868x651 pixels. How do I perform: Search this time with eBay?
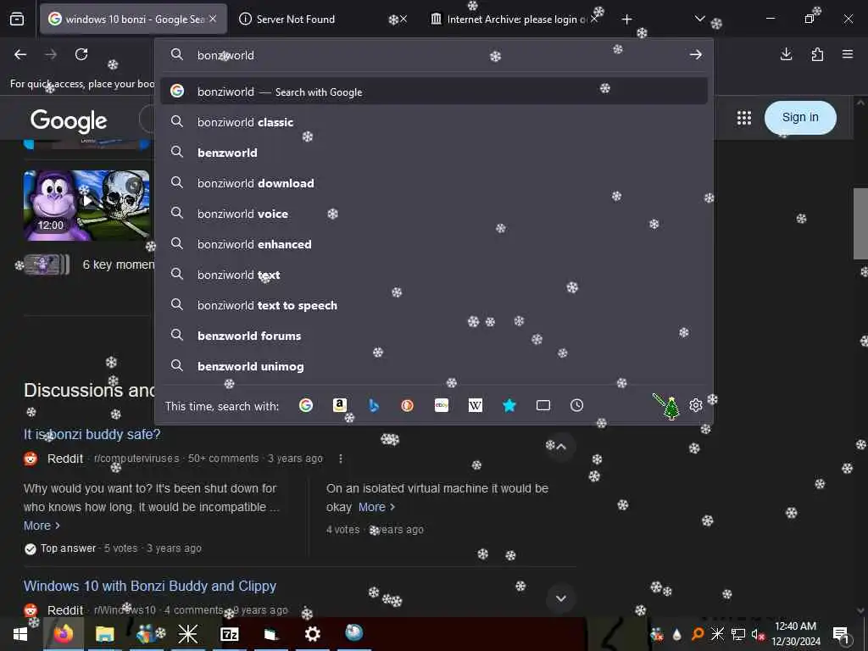tap(441, 405)
